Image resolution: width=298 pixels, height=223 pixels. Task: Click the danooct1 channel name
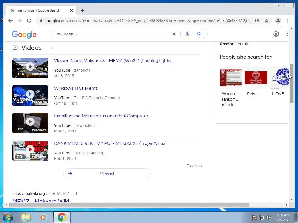82,70
